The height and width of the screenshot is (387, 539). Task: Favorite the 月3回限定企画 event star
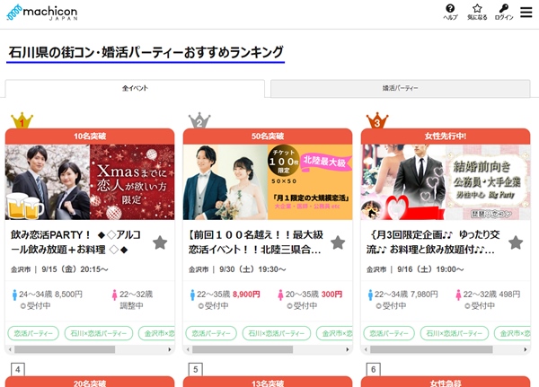(x=516, y=242)
